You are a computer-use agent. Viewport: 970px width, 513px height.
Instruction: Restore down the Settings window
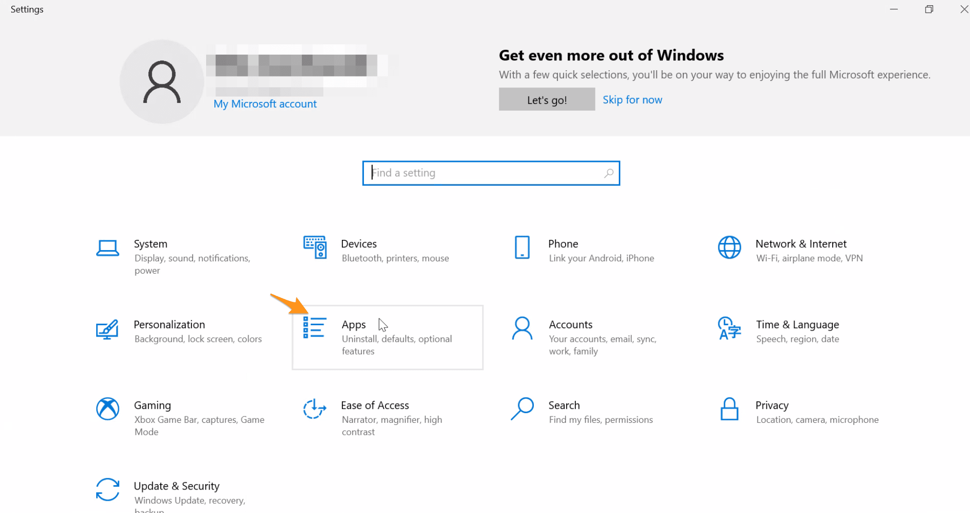coord(929,9)
